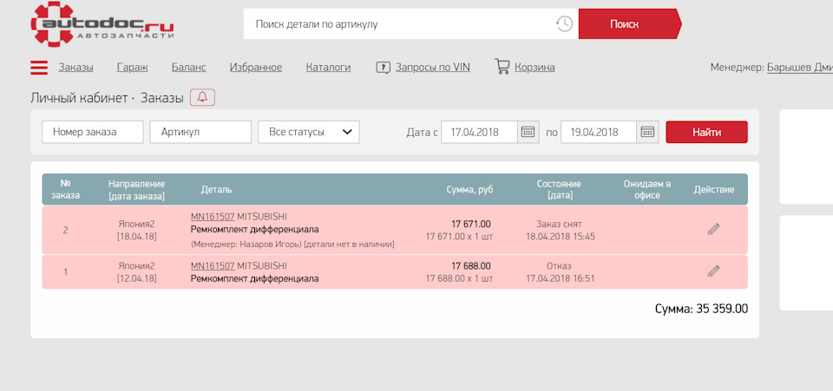
Task: Click Япония2 [18.04.18] direction cell
Action: tap(136, 230)
